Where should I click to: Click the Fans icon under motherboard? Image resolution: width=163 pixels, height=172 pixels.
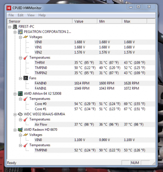click(x=26, y=78)
